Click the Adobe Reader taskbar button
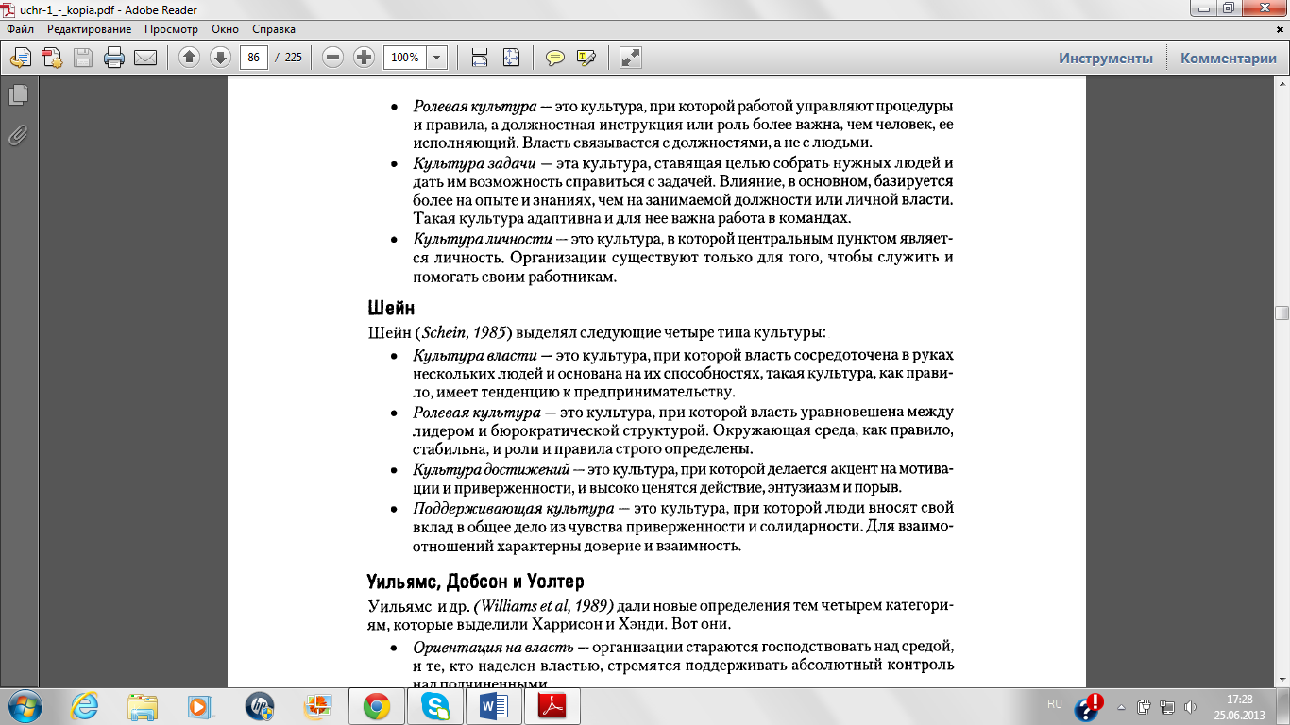The image size is (1290, 725). click(x=552, y=705)
